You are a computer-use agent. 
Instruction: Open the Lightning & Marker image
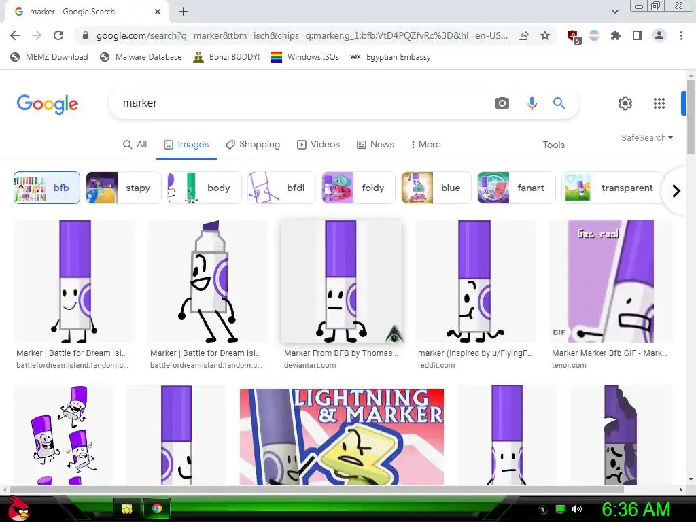pyautogui.click(x=342, y=436)
